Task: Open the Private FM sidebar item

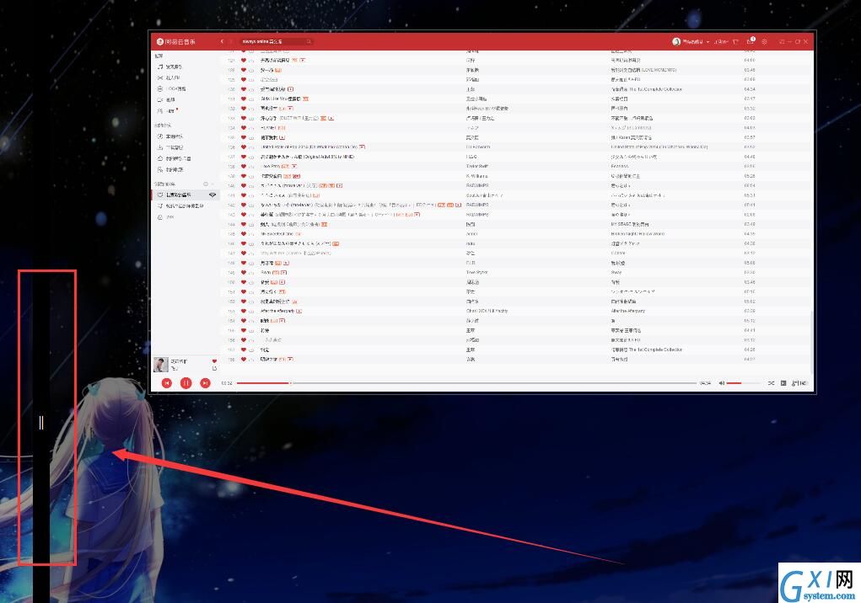Action: 169,77
